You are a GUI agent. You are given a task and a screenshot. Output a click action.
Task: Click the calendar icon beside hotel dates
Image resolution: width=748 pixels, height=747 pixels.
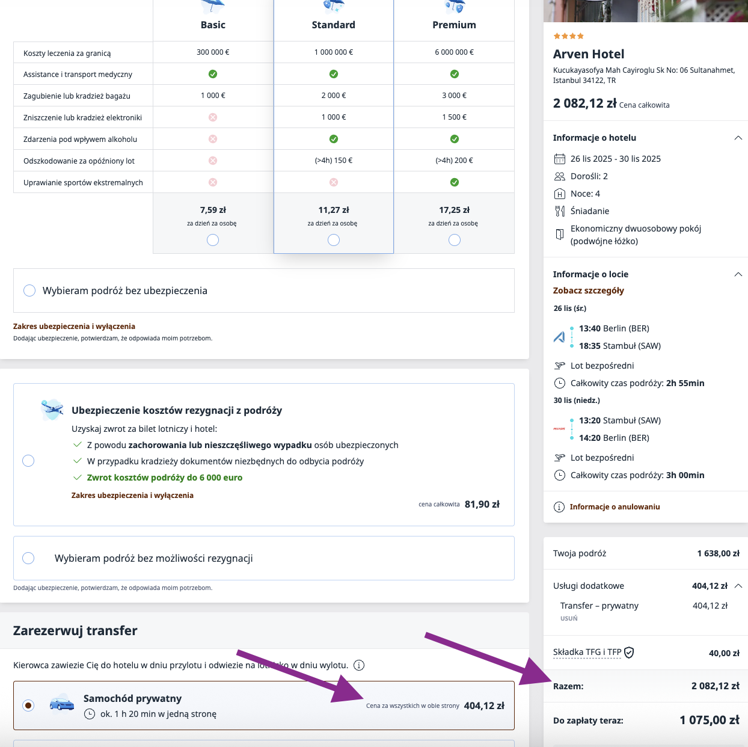pos(559,159)
